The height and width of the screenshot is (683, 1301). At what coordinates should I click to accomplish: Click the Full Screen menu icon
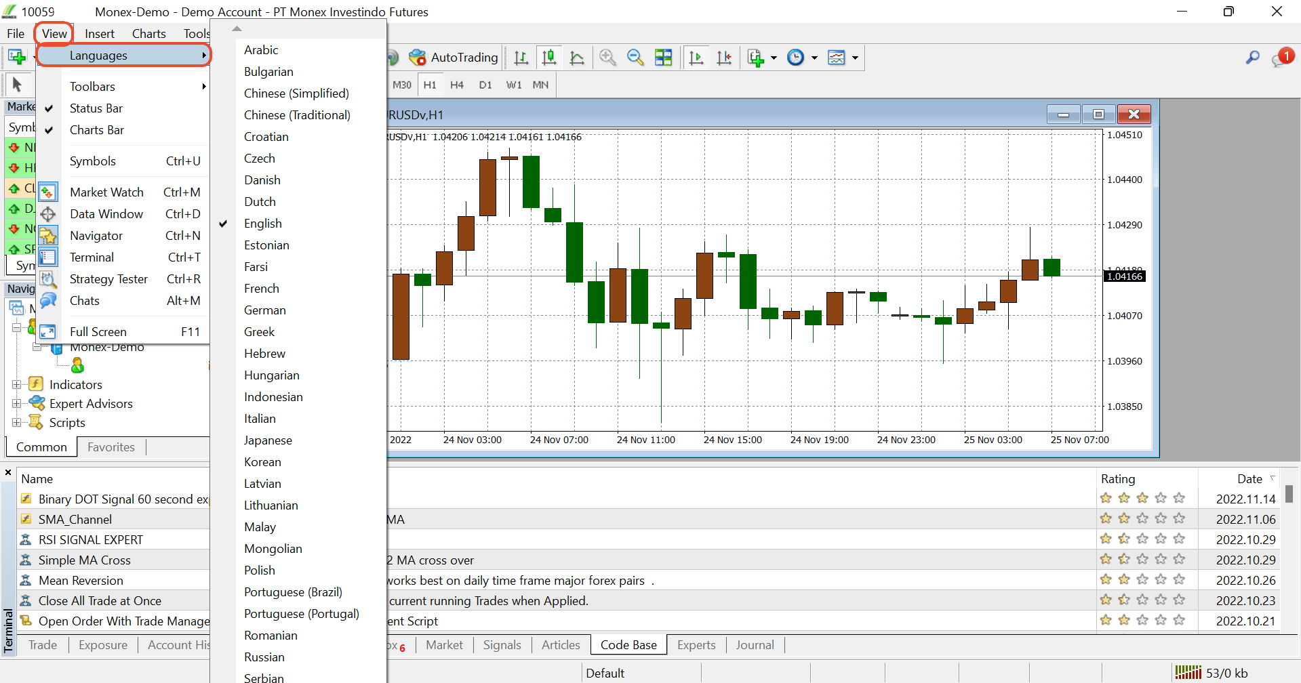tap(47, 332)
